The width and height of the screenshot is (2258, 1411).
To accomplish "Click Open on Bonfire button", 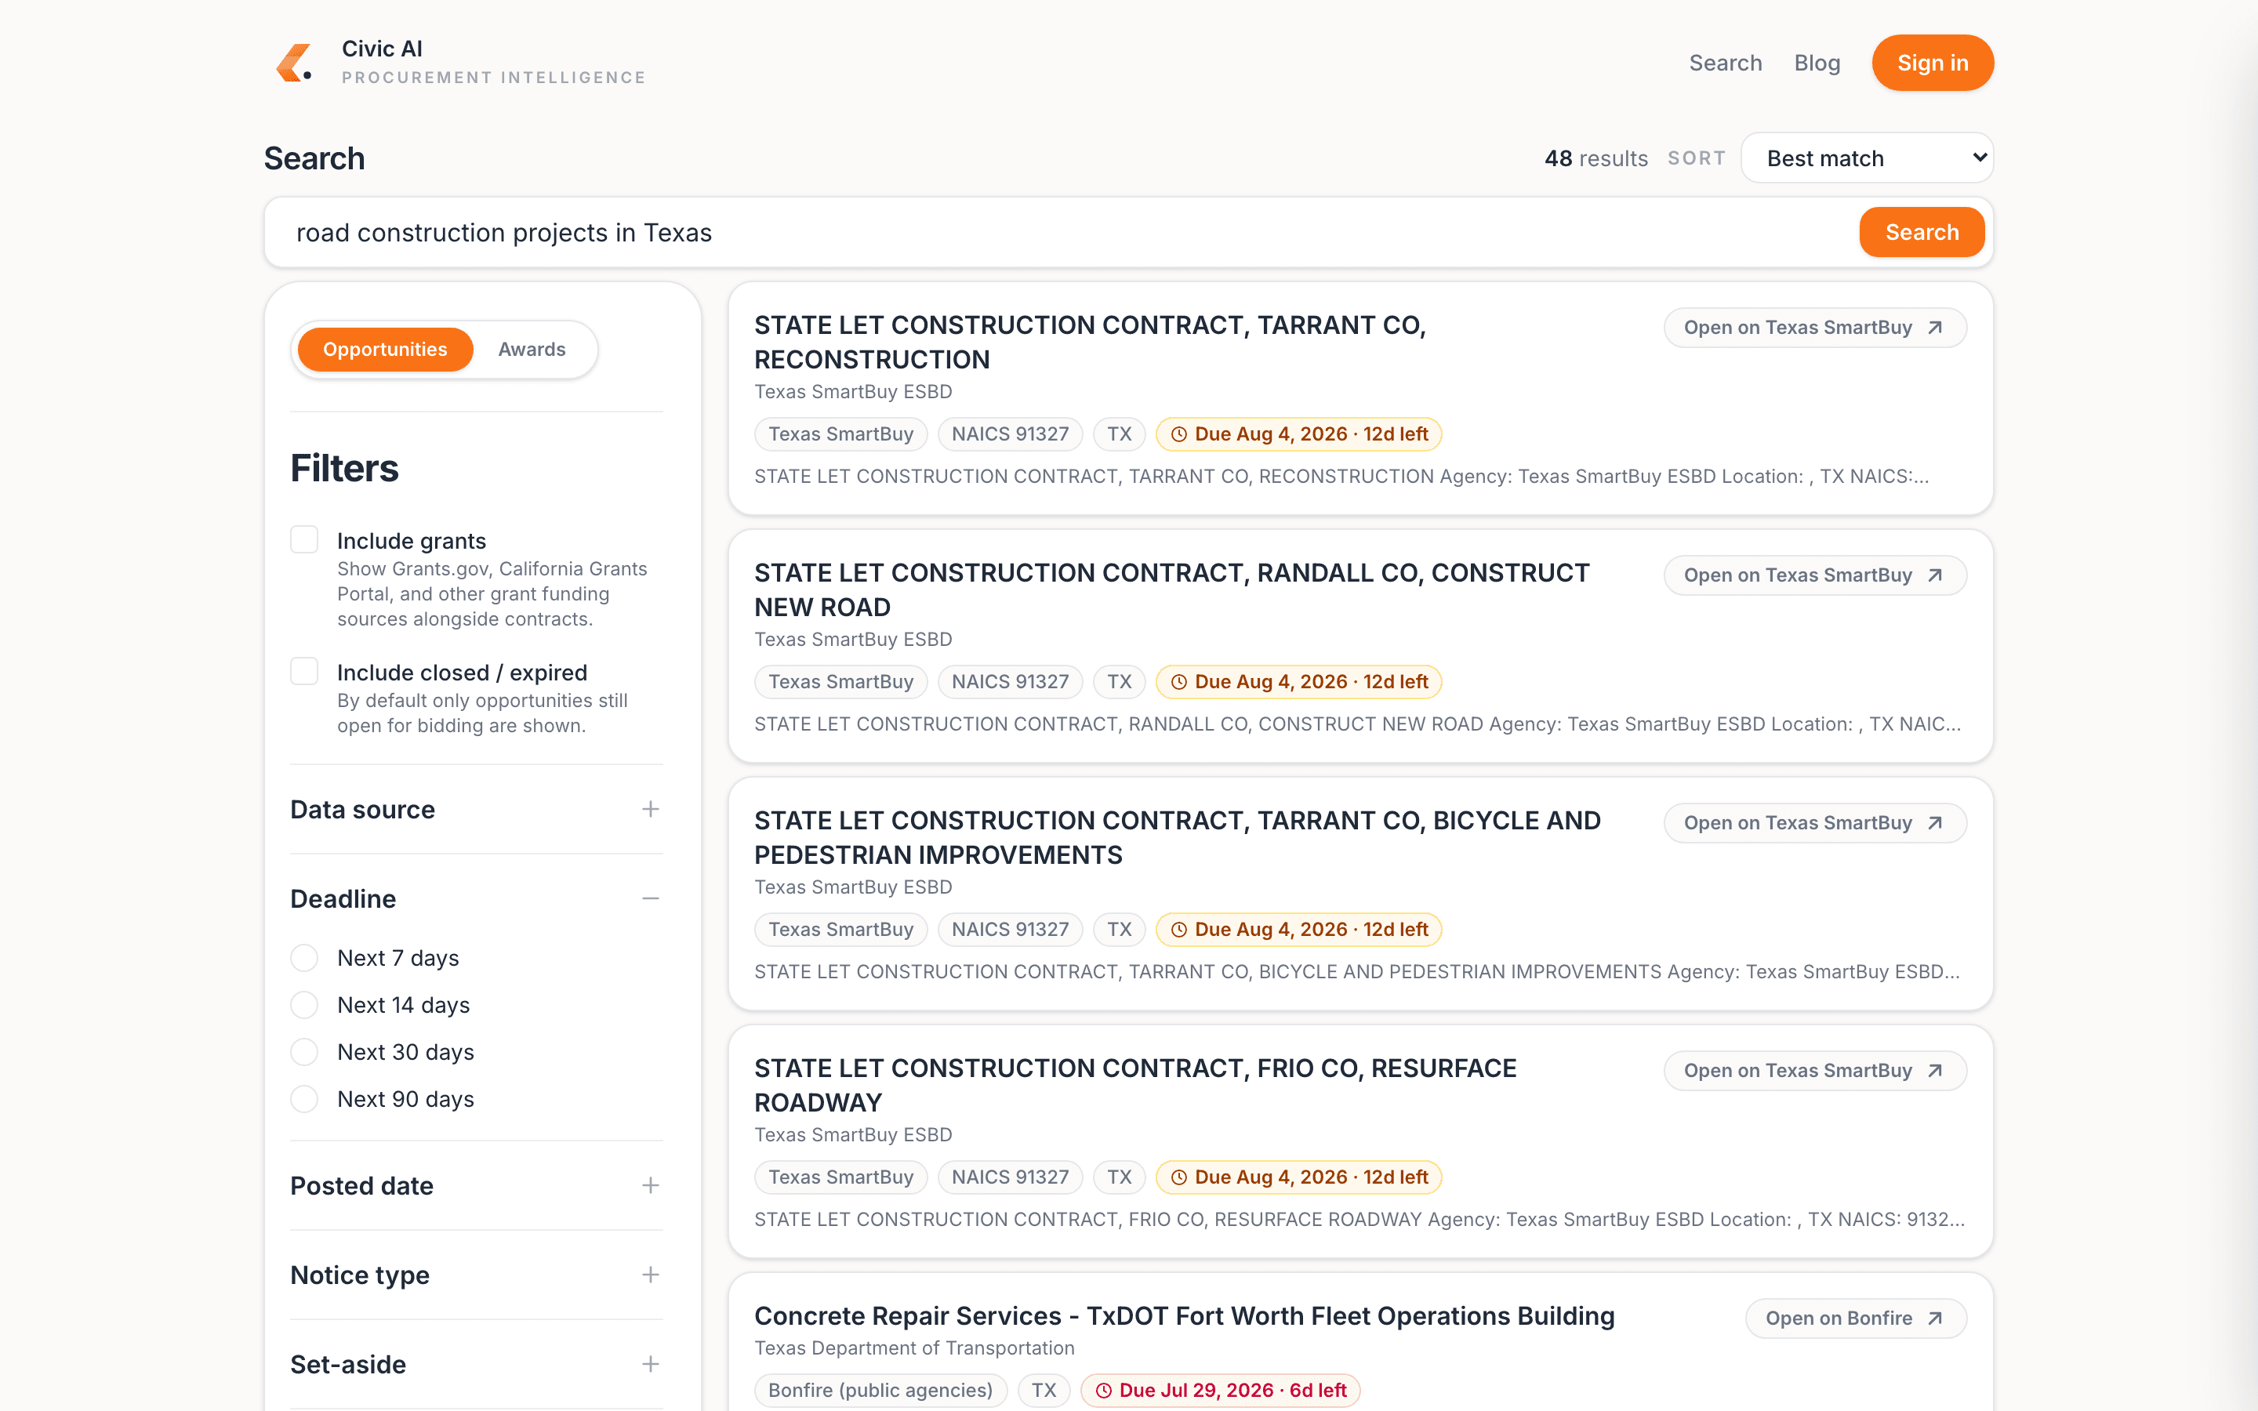I will 1856,1319.
